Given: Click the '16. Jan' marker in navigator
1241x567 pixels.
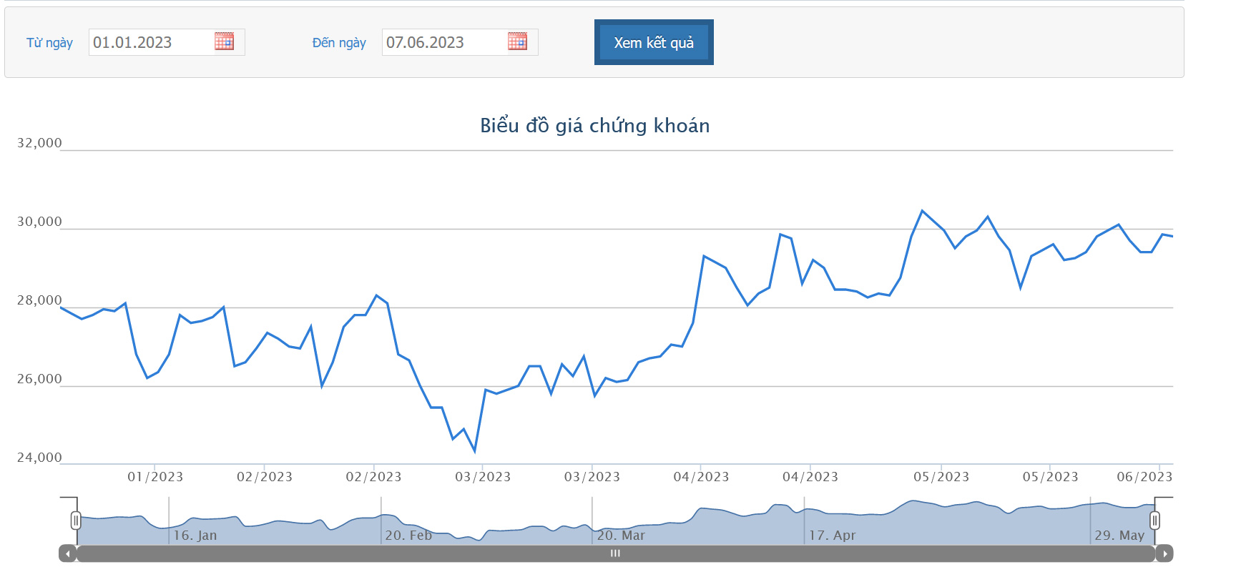Looking at the screenshot, I should point(195,535).
